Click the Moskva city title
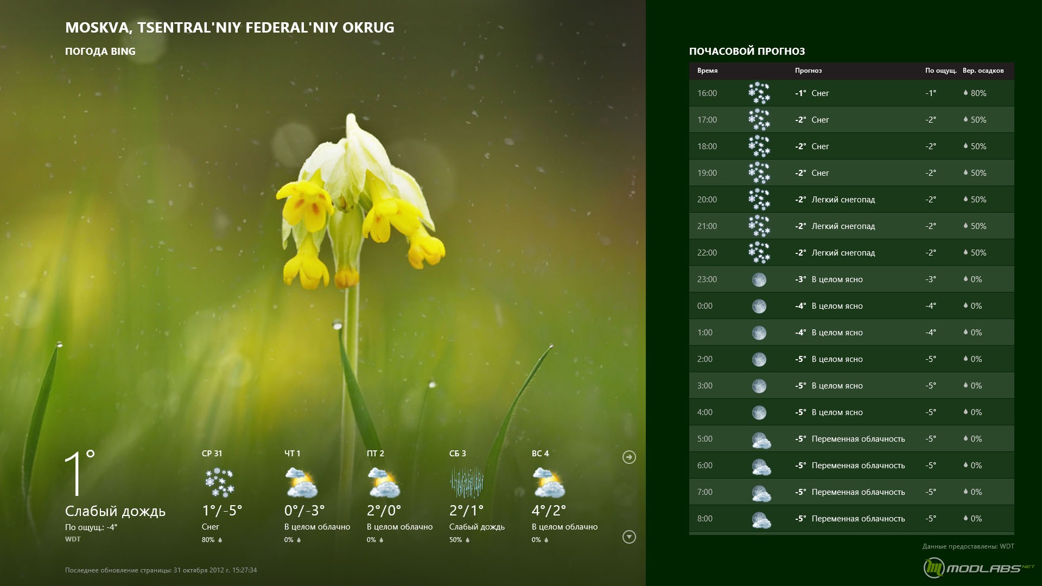 230,28
